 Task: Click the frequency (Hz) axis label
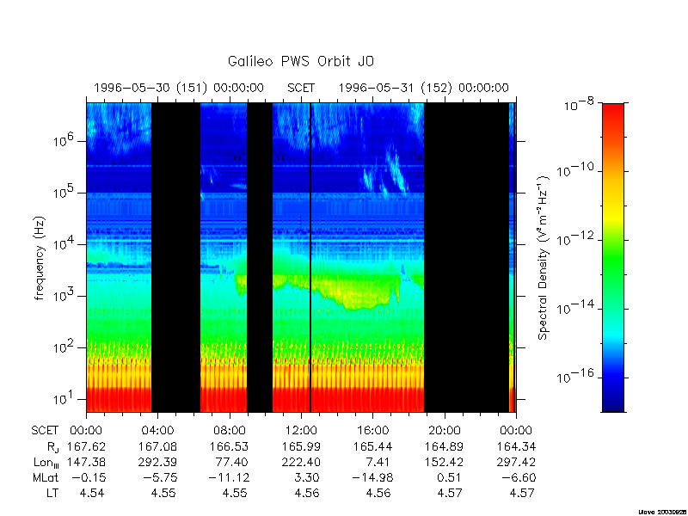[40, 258]
